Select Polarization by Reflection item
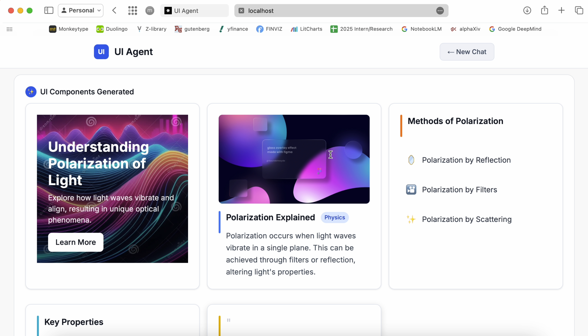The height and width of the screenshot is (336, 588). pyautogui.click(x=466, y=160)
